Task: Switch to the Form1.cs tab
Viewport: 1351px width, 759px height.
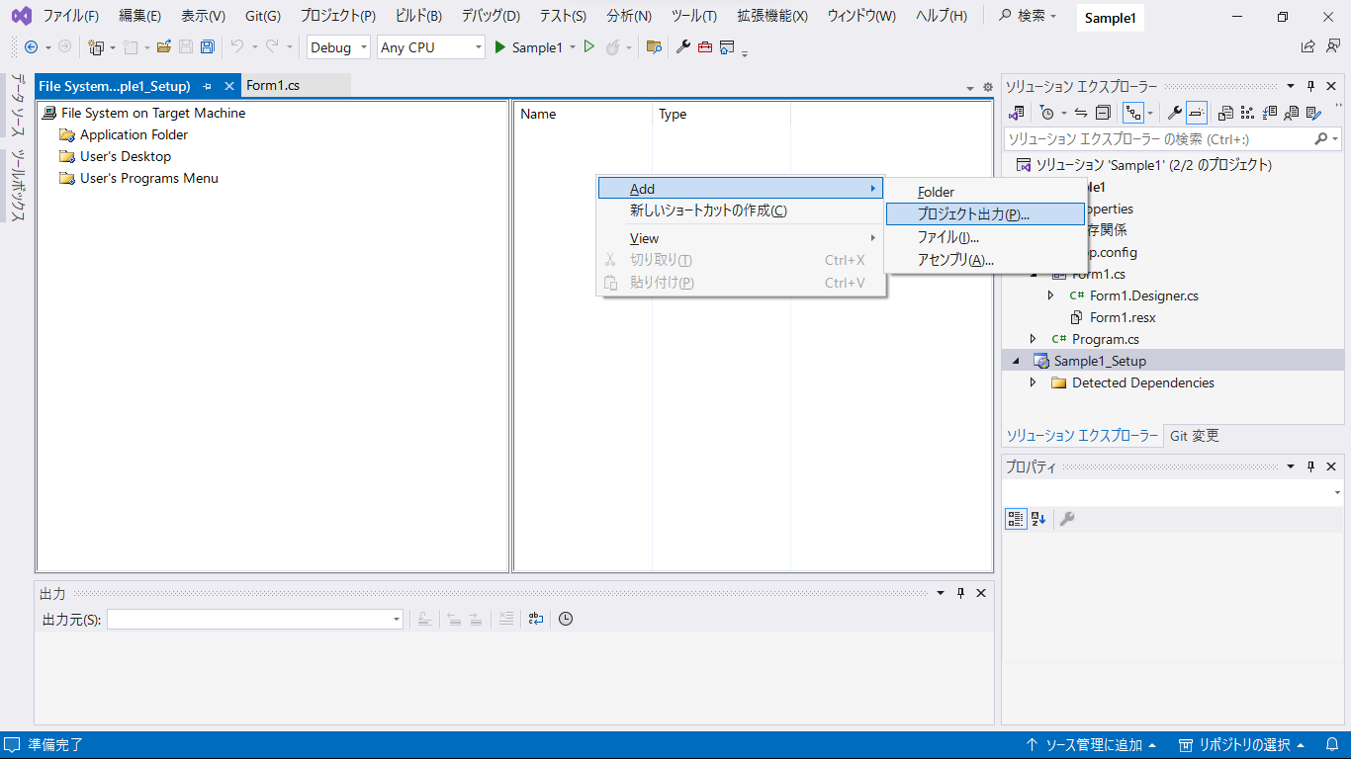Action: pos(273,86)
